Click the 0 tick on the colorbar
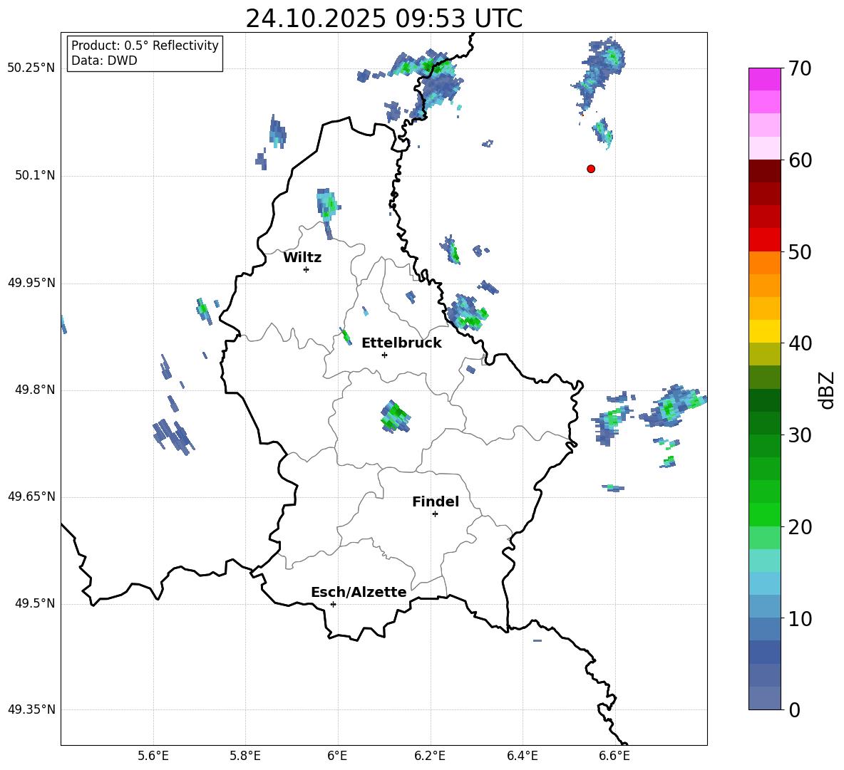The image size is (844, 770). click(795, 710)
